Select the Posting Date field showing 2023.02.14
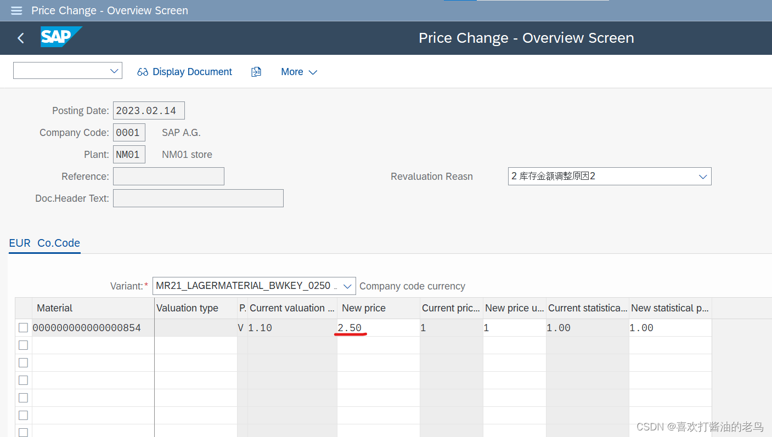The width and height of the screenshot is (772, 437). [148, 110]
